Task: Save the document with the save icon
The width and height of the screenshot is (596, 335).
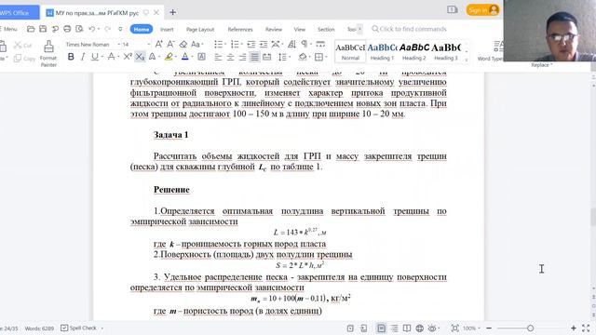Action: pos(43,29)
